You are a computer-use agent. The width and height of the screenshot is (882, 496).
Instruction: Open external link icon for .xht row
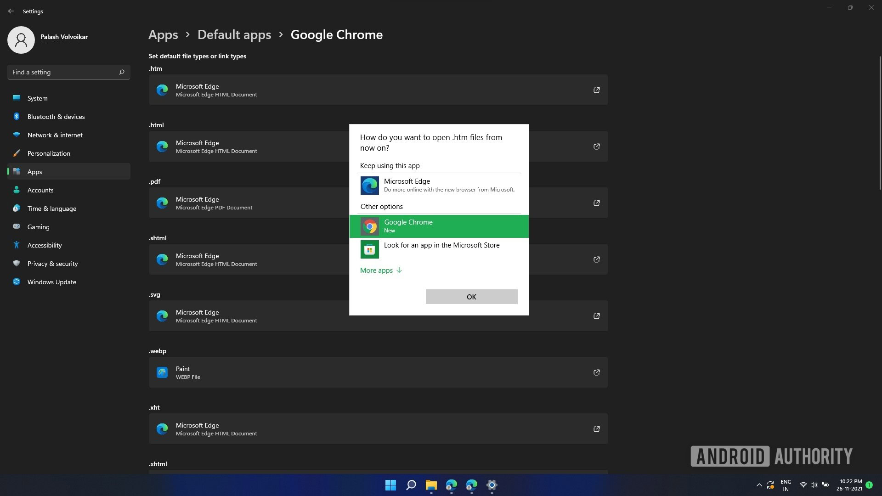[596, 429]
